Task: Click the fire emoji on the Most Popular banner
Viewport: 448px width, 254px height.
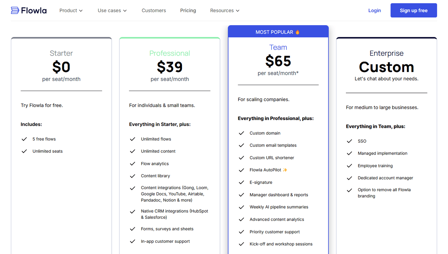Action: pos(297,32)
